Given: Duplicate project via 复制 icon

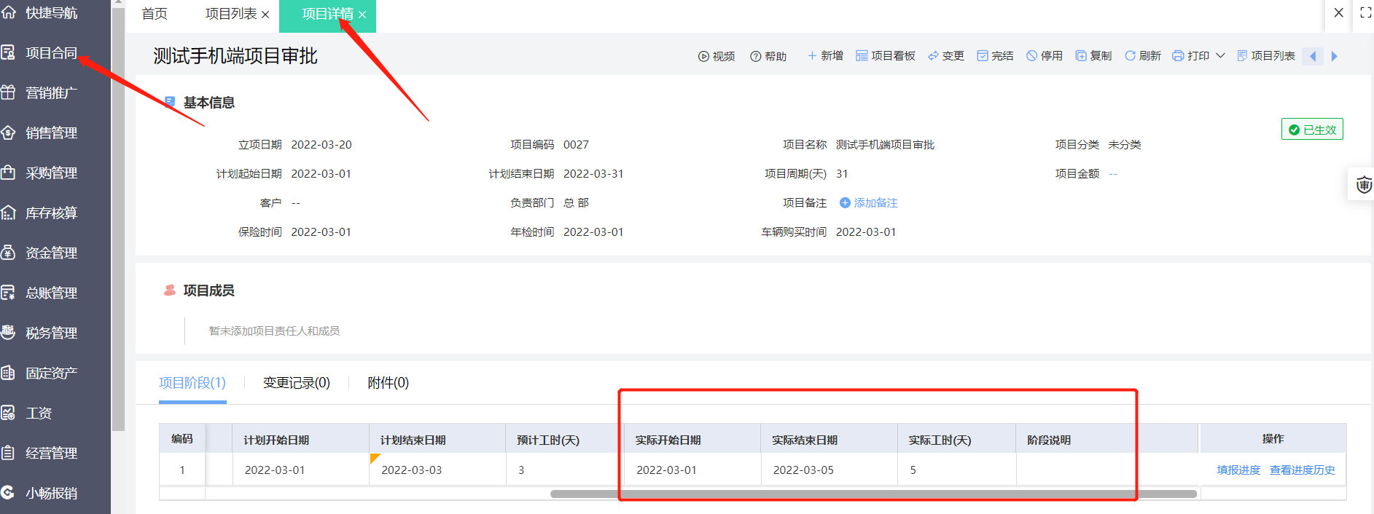Looking at the screenshot, I should 1081,56.
